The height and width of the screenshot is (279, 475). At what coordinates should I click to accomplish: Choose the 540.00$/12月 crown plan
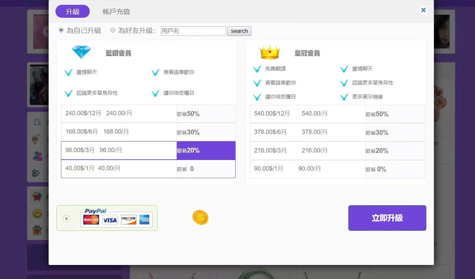(337, 114)
